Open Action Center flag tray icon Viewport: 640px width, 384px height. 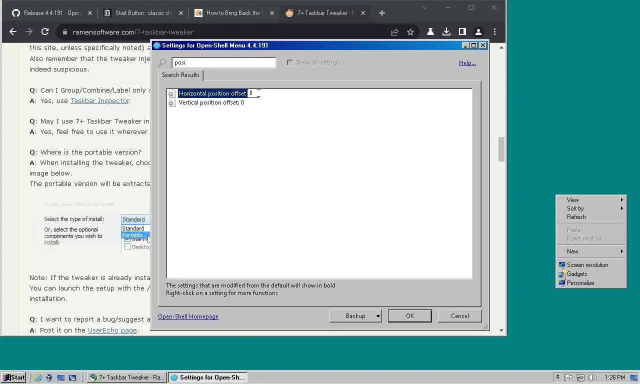[568, 377]
